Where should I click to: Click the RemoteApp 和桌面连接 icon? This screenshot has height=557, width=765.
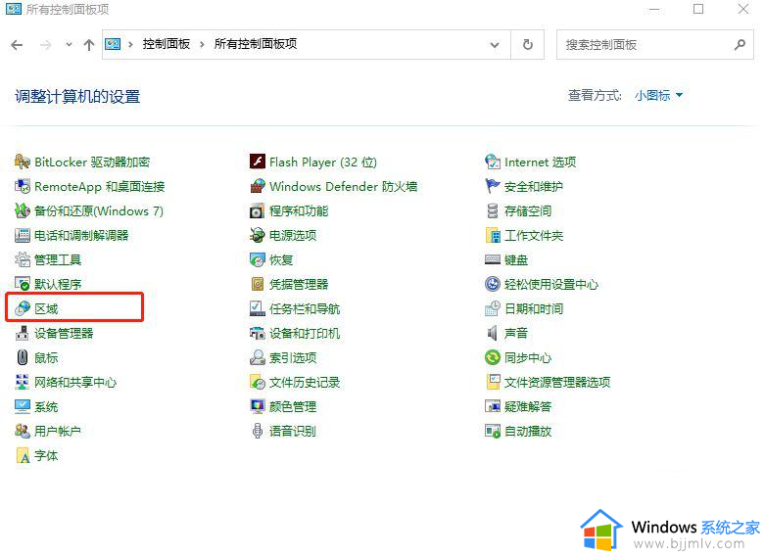point(23,186)
